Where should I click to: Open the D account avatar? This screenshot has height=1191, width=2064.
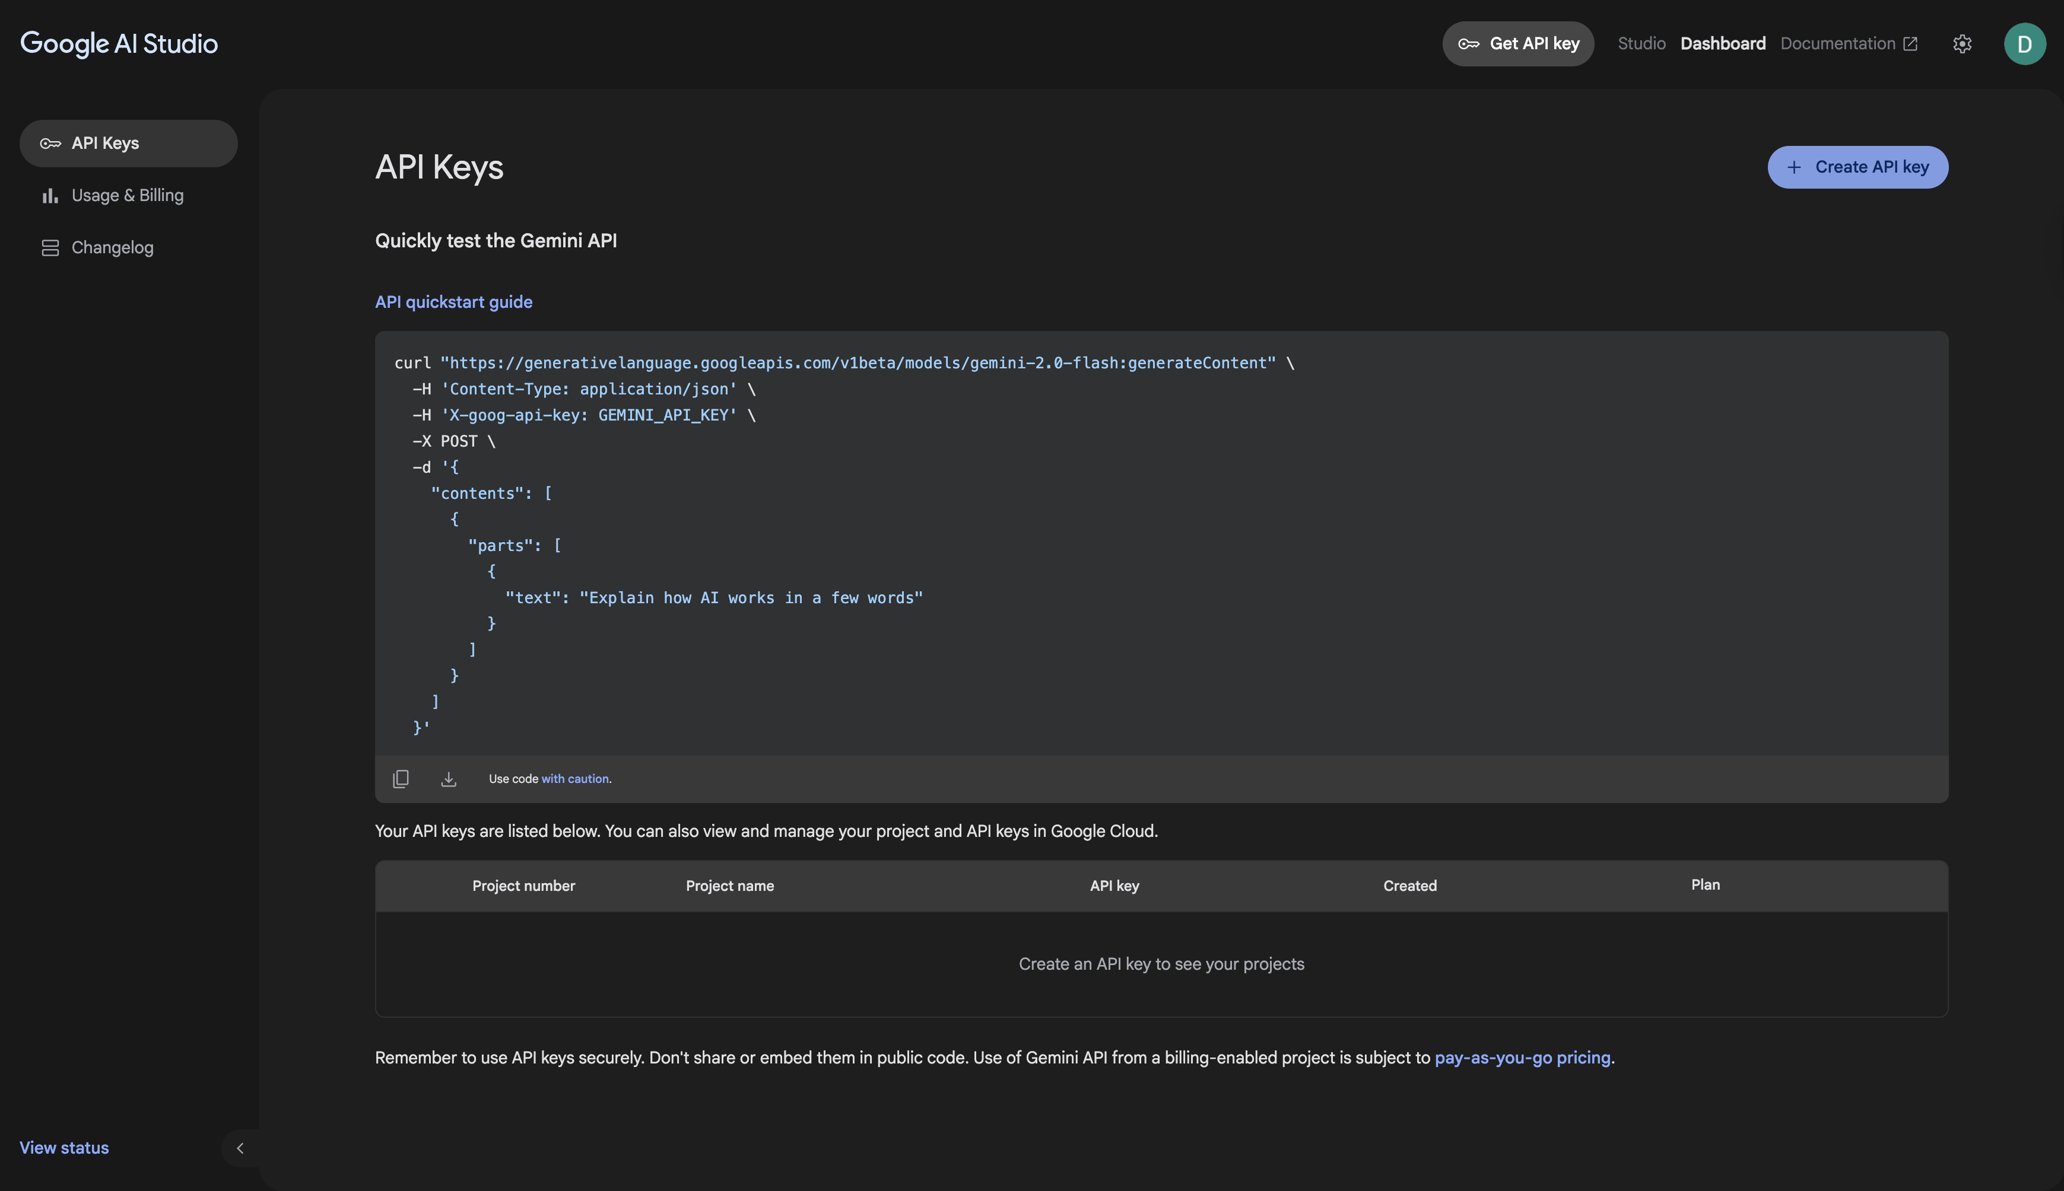pos(2025,43)
